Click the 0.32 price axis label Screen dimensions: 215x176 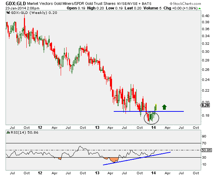click(206, 44)
